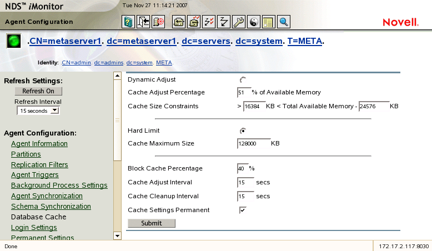The height and width of the screenshot is (251, 432).
Task: Go to Agent Information
Action: [39, 144]
